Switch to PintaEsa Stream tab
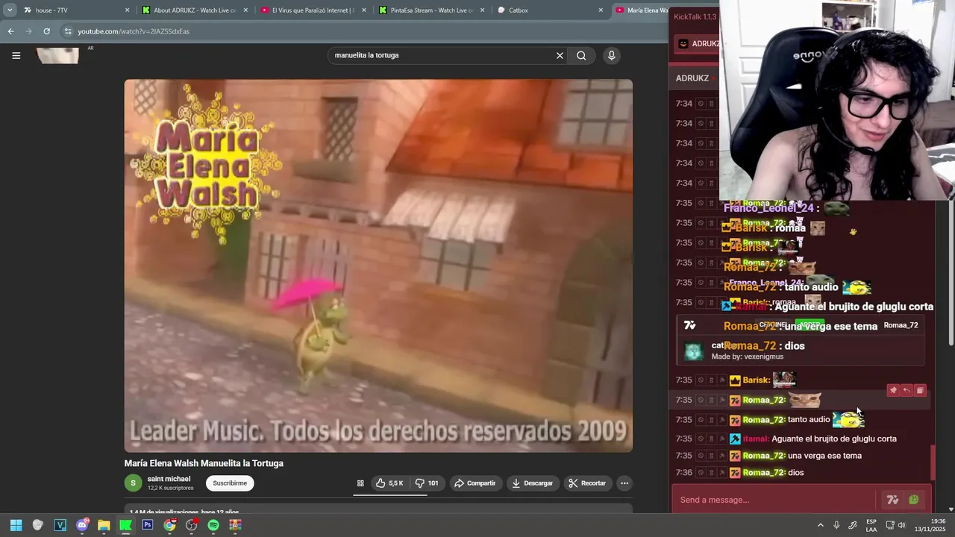Image resolution: width=955 pixels, height=537 pixels. (x=430, y=10)
